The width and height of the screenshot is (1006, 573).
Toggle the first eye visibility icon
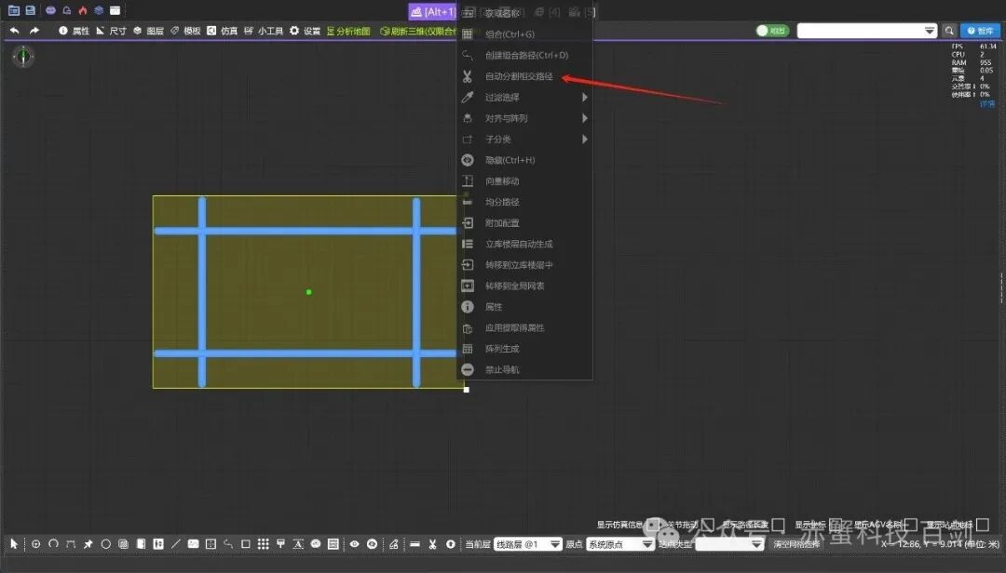[x=354, y=544]
